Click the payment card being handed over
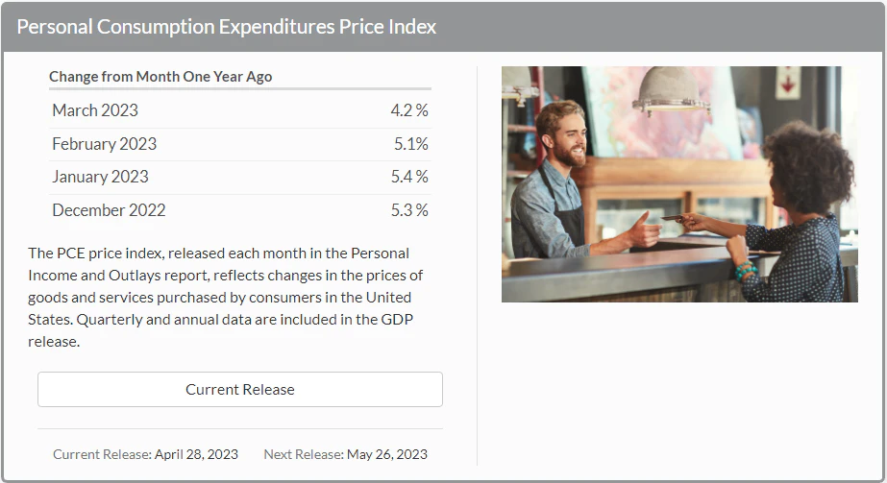 click(x=672, y=218)
